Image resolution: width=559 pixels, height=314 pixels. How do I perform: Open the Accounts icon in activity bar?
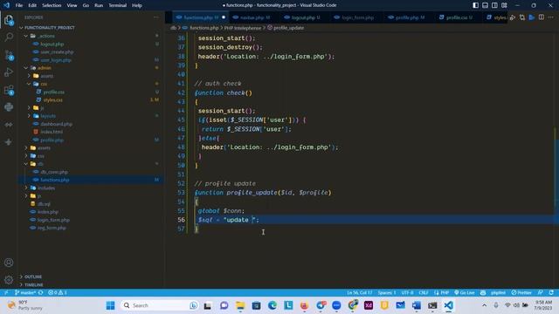click(x=9, y=263)
